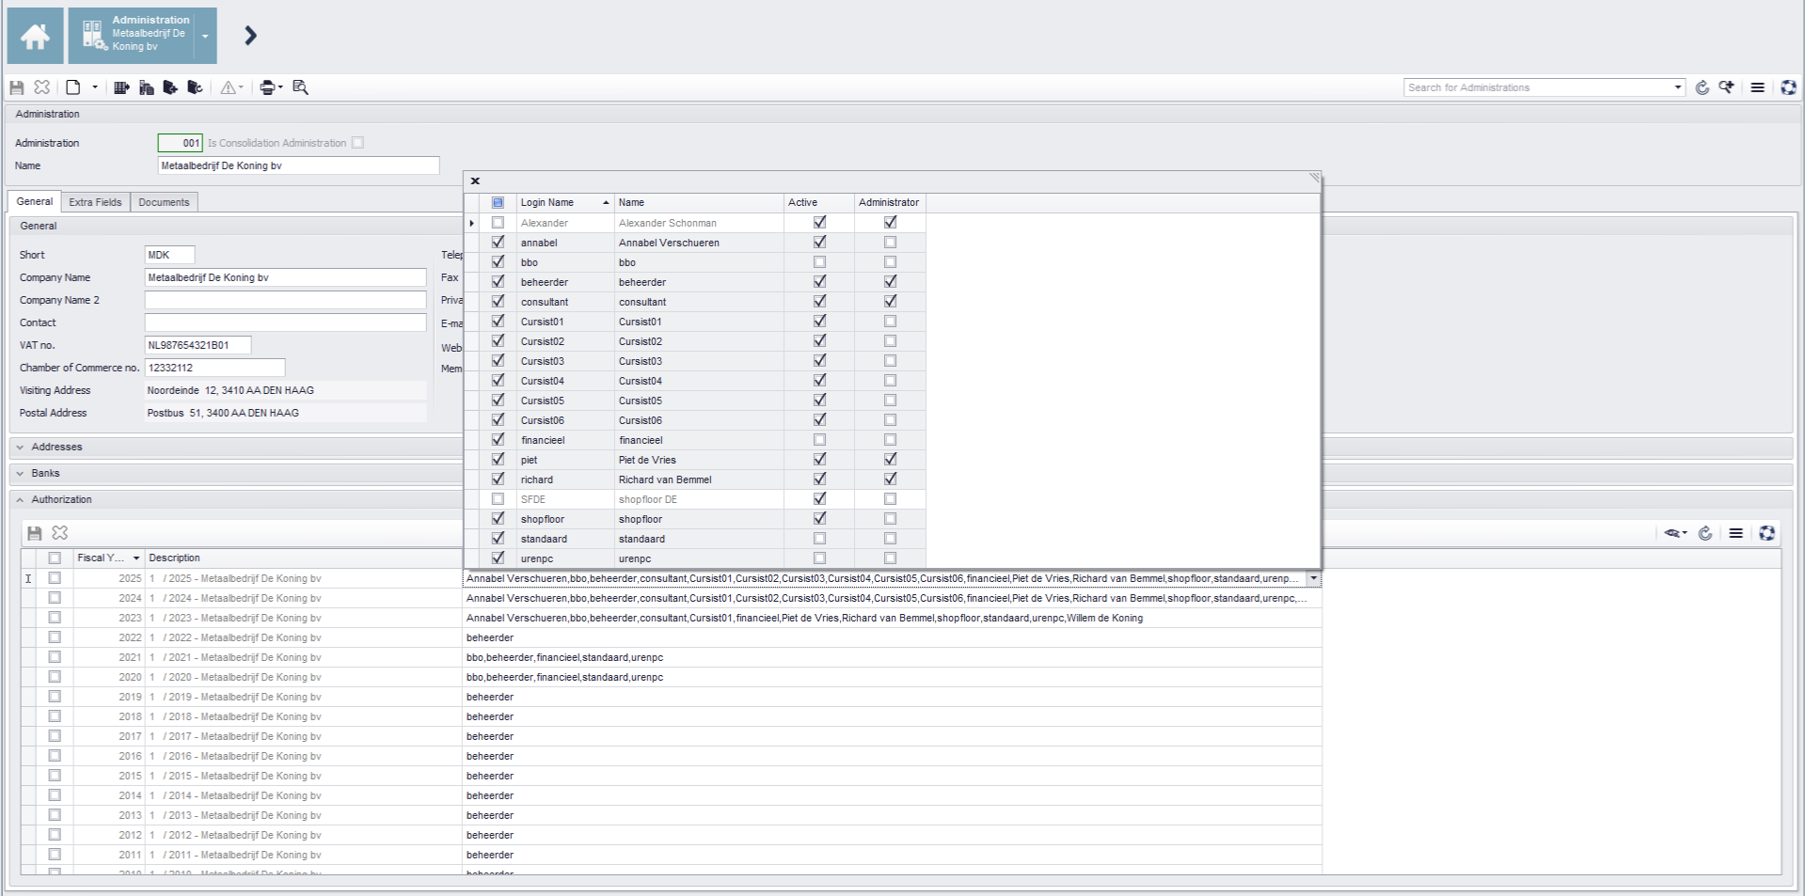Screen dimensions: 1805x896
Task: Discard authorization changes with X icon
Action: [60, 533]
